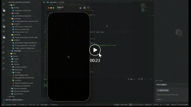The width and height of the screenshot is (191, 107).
Task: Open image_generation_form.dart file
Action: pos(25,46)
